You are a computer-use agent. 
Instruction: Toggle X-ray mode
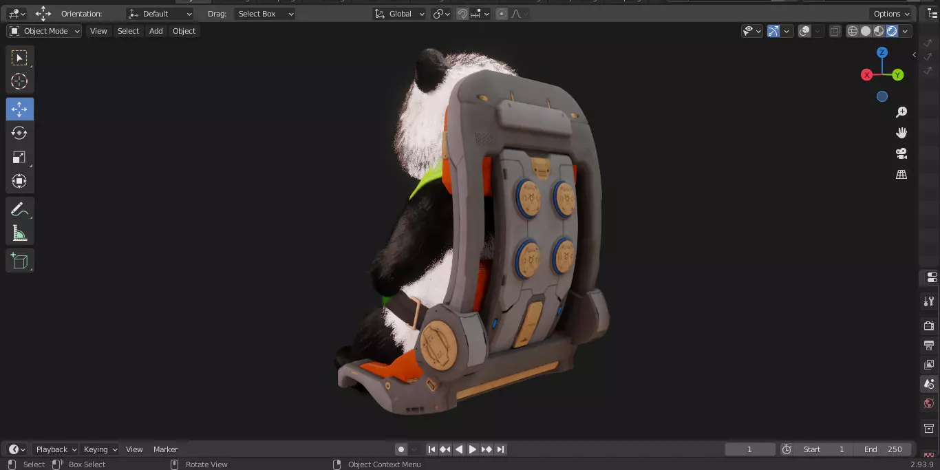835,31
